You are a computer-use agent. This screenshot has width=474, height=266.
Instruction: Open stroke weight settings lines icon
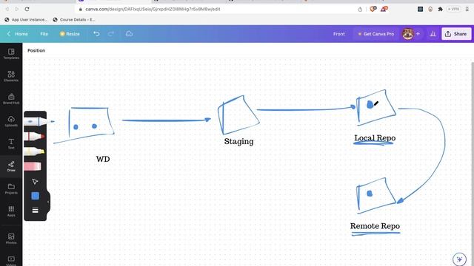click(x=35, y=210)
